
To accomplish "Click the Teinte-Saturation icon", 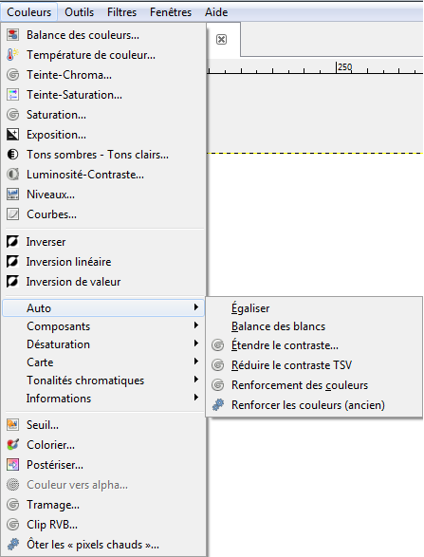I will (x=12, y=95).
